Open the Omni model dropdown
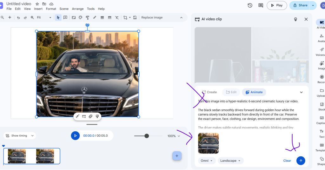 pos(207,161)
